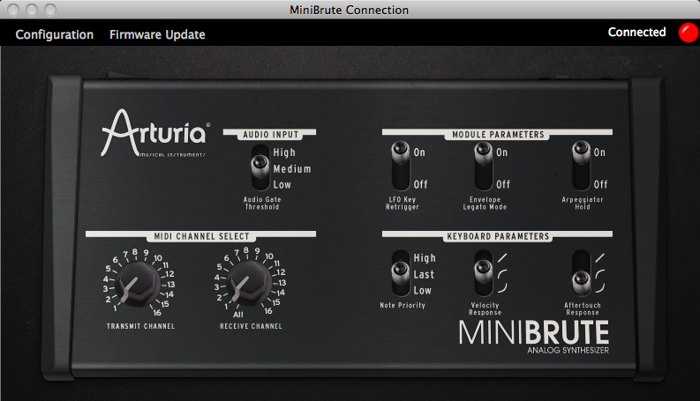Toggle the Audio Gate Threshold switch
700x401 pixels.
pos(260,167)
